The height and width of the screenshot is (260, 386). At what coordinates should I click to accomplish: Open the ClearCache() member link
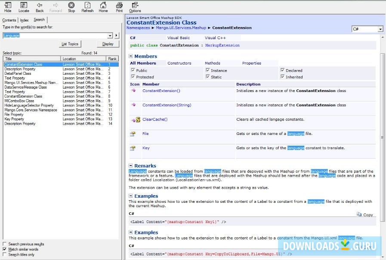pos(155,119)
